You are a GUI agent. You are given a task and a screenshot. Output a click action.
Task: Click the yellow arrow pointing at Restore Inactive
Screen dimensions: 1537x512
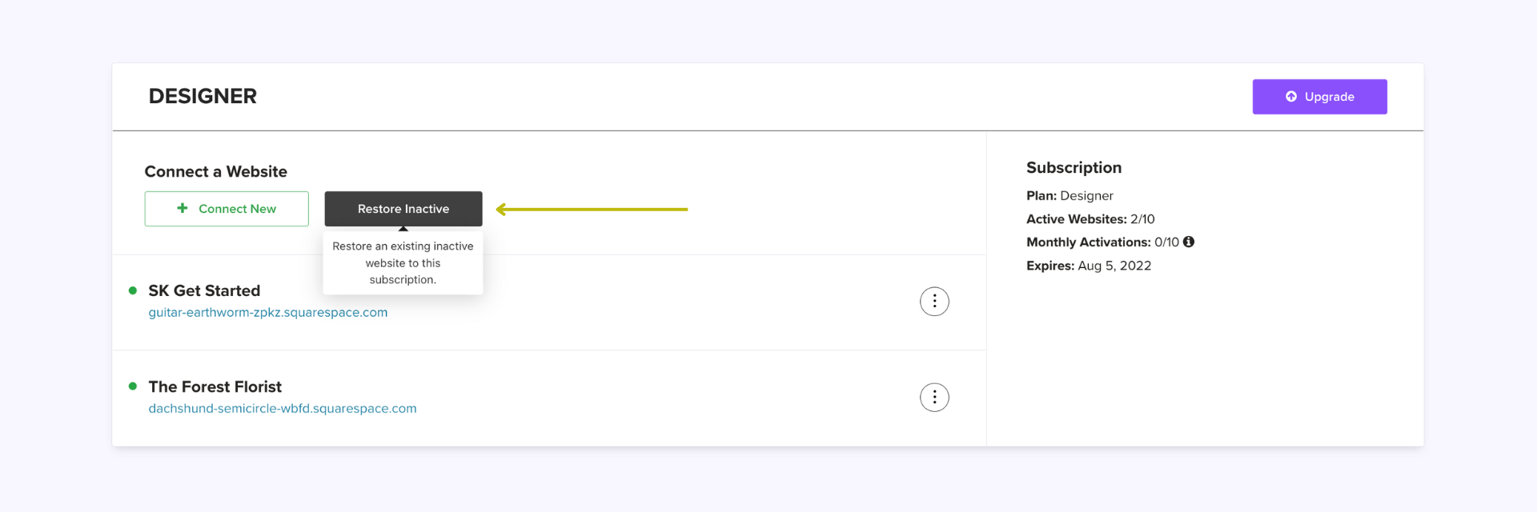pyautogui.click(x=592, y=210)
